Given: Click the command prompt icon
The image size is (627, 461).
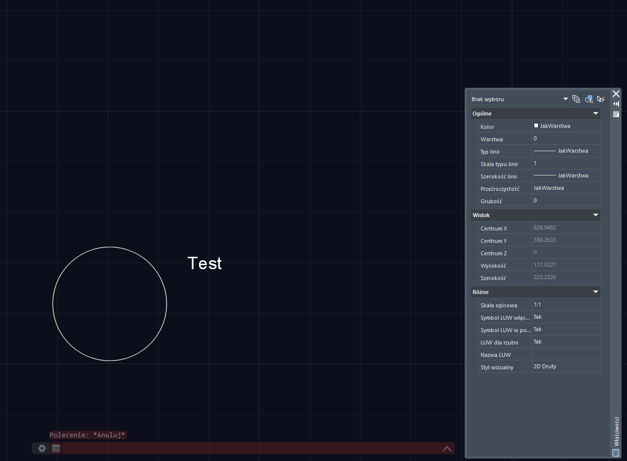Looking at the screenshot, I should click(56, 448).
